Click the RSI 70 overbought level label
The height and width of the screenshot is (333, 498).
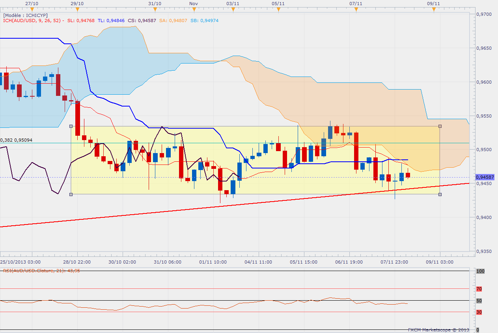(479, 289)
